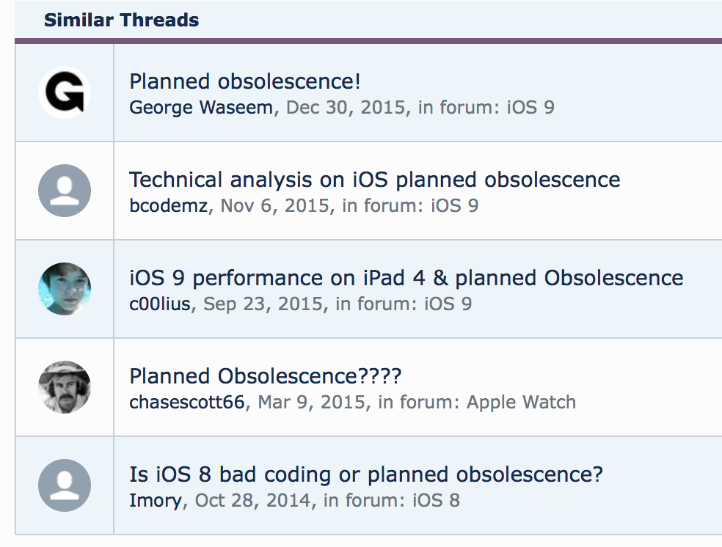Viewport: 722px width, 547px height.
Task: Click chasescott66's hat photo avatar
Action: pyautogui.click(x=65, y=387)
